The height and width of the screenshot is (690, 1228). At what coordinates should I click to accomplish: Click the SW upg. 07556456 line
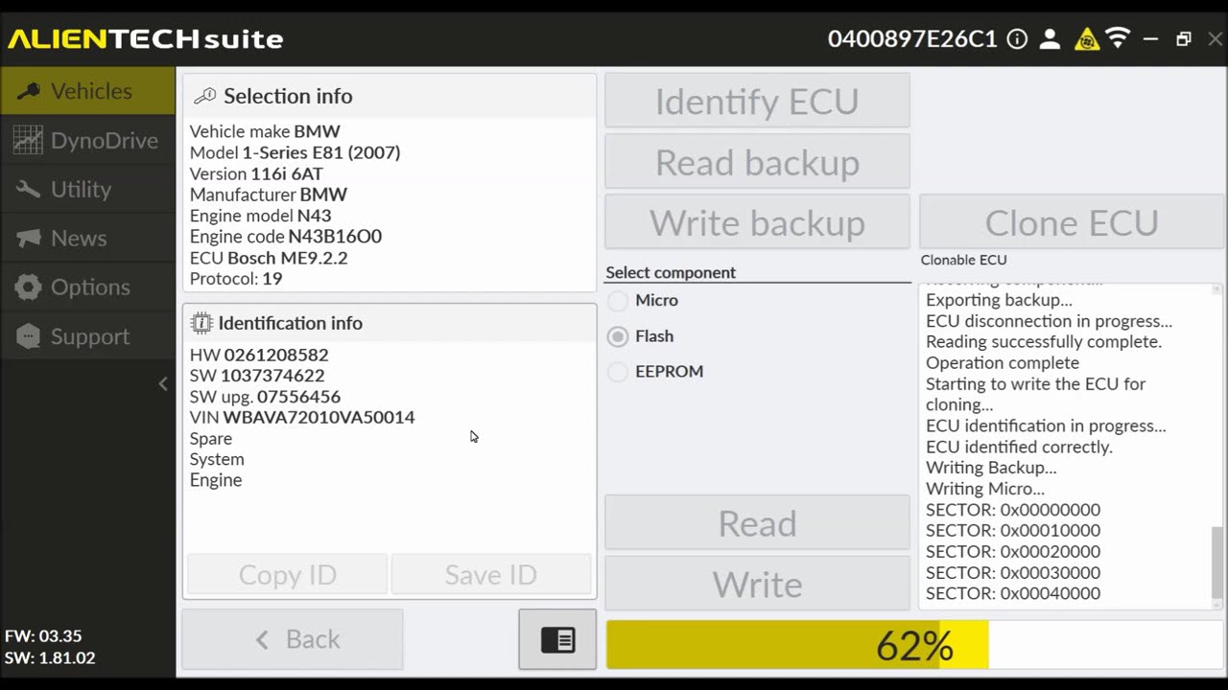coord(265,397)
